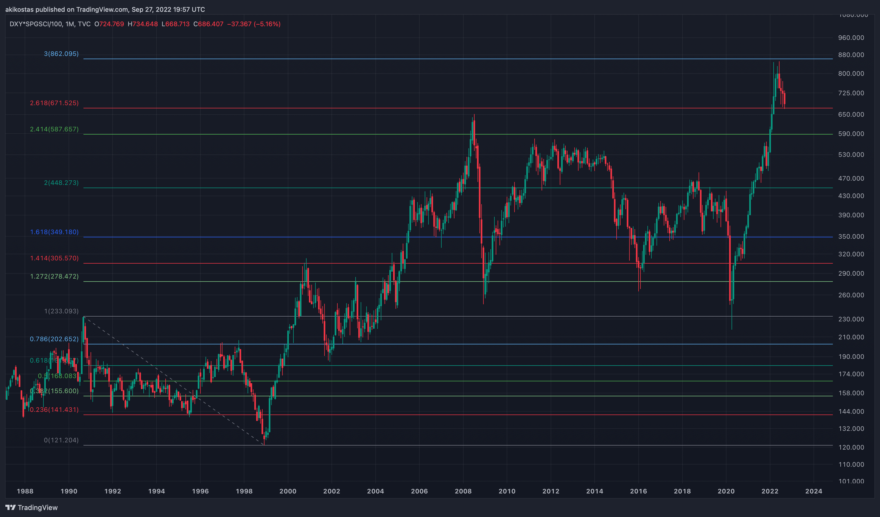The image size is (880, 517).
Task: Select the Fibonacci label 3(862.095)
Action: point(61,54)
